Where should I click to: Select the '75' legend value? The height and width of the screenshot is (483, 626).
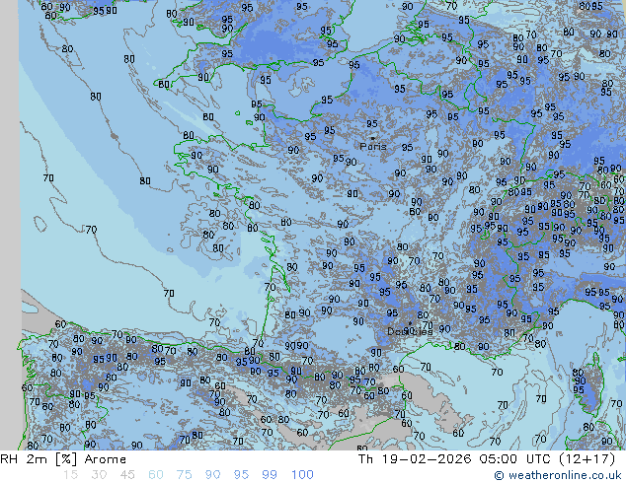tap(184, 474)
